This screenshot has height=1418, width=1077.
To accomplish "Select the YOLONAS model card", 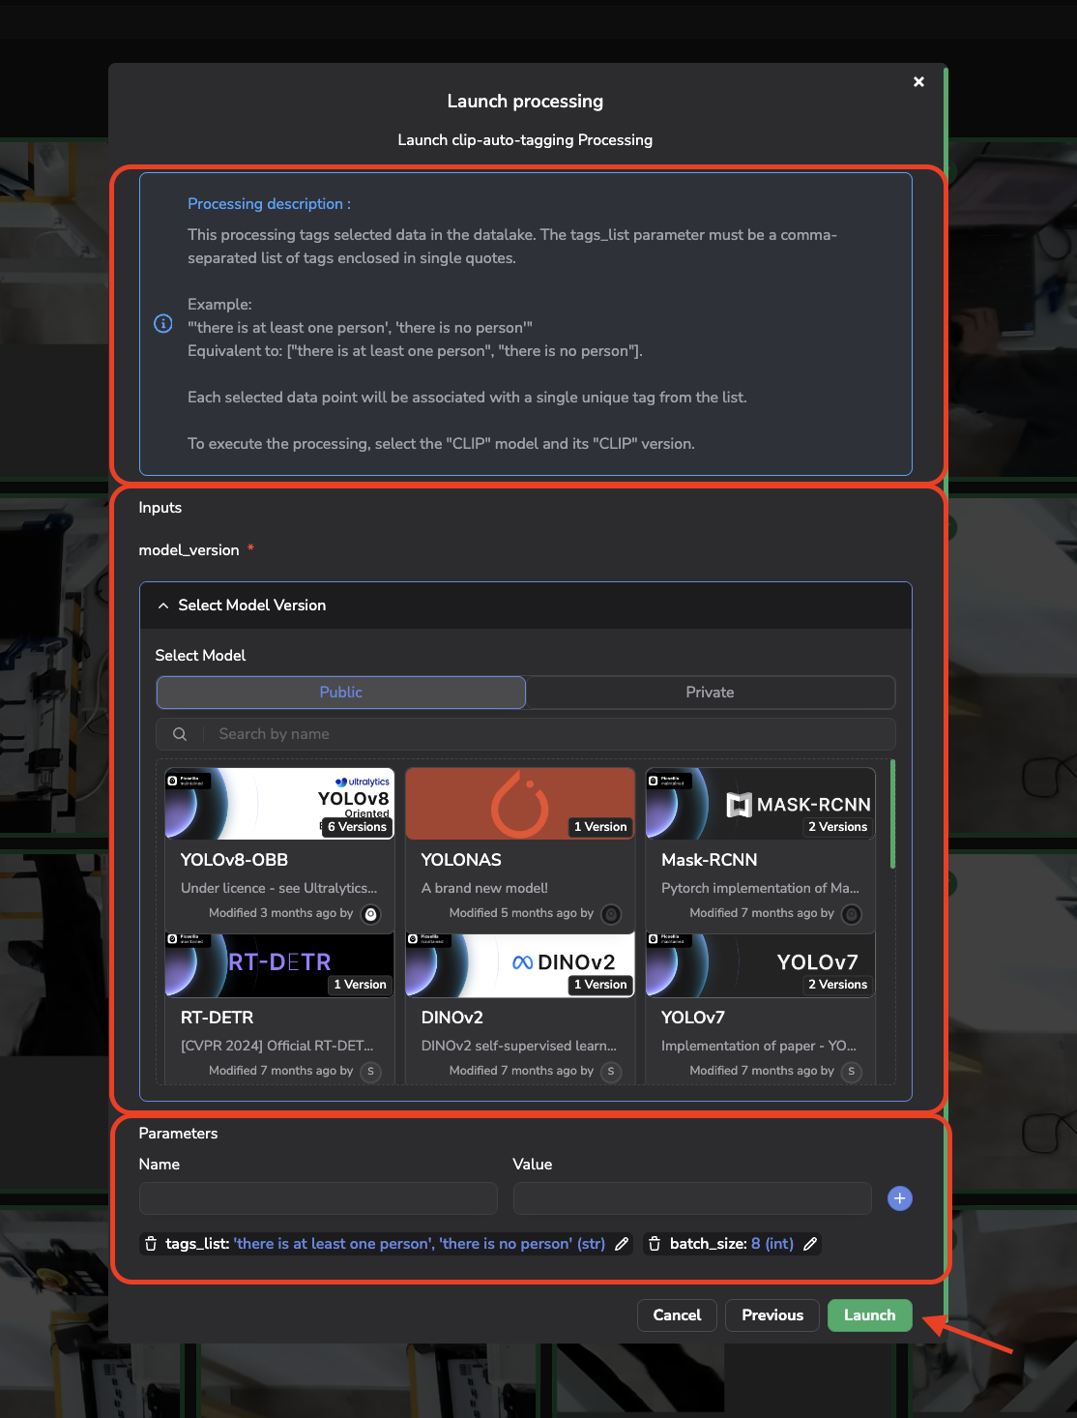I will point(520,850).
